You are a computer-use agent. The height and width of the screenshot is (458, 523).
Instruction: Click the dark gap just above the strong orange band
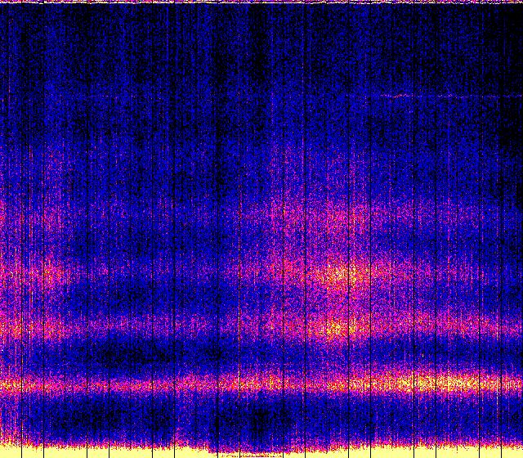(x=163, y=357)
